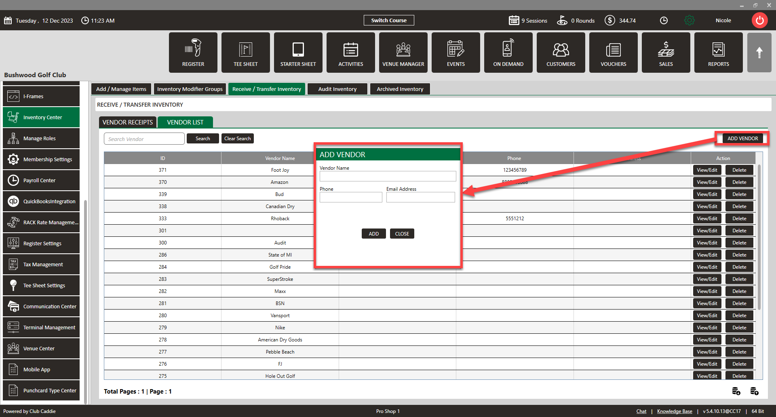Click CLOSE in the Add Vendor dialog
Image resolution: width=776 pixels, height=417 pixels.
tap(402, 234)
